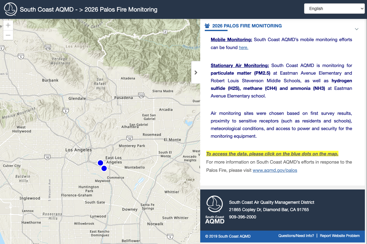Screen dimensions: 367x244
Task: Click the Stationary Air Monitoring heading
Action: pyautogui.click(x=240, y=65)
